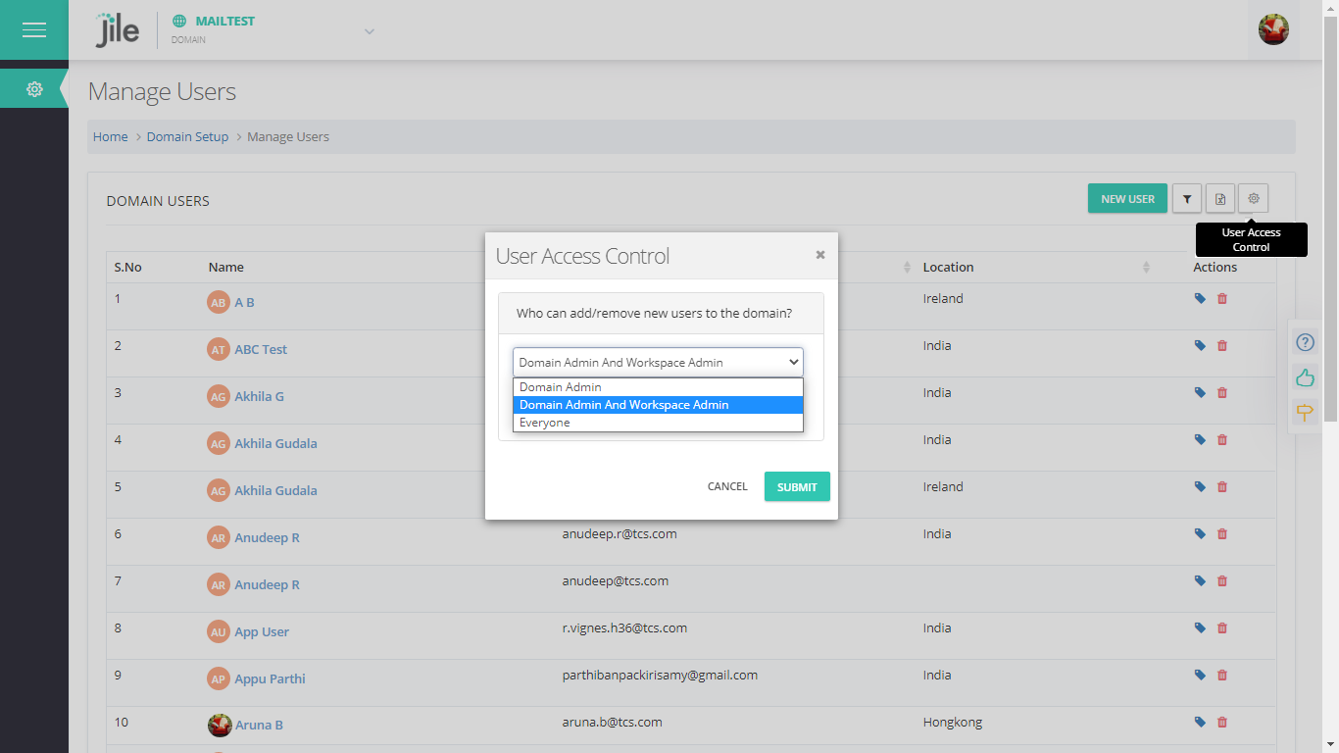Open the User Access Control gear icon
The width and height of the screenshot is (1339, 753).
[x=1253, y=199]
